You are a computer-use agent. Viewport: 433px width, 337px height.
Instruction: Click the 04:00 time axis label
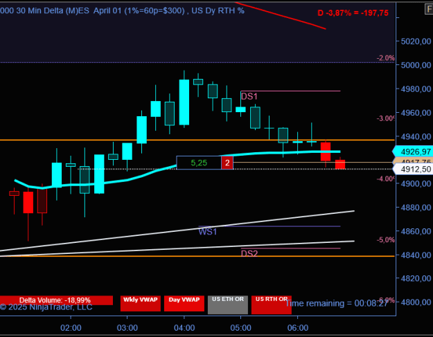pos(184,328)
